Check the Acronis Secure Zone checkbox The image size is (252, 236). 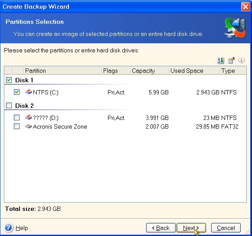[x=17, y=126]
